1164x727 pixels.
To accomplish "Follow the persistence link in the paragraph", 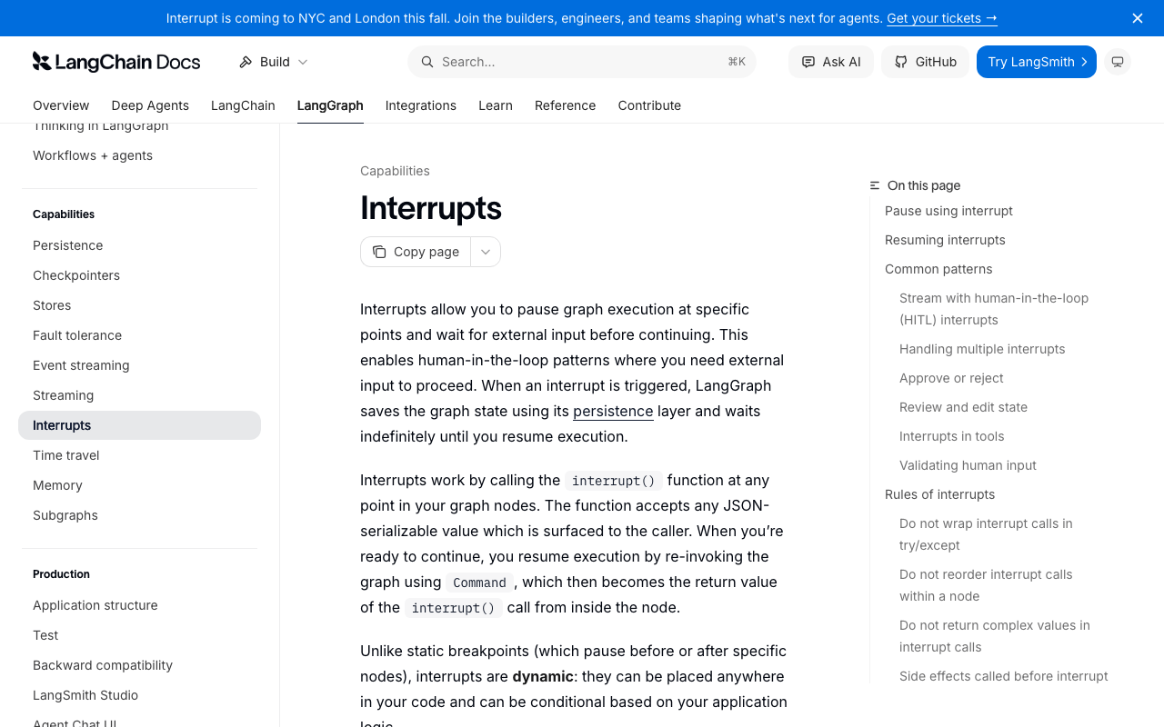I will pyautogui.click(x=613, y=411).
